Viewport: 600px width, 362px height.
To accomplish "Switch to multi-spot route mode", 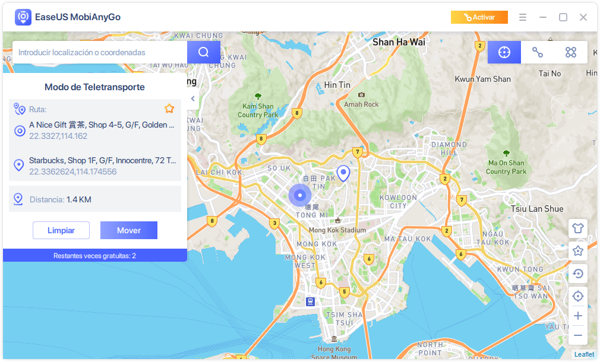I will 571,52.
